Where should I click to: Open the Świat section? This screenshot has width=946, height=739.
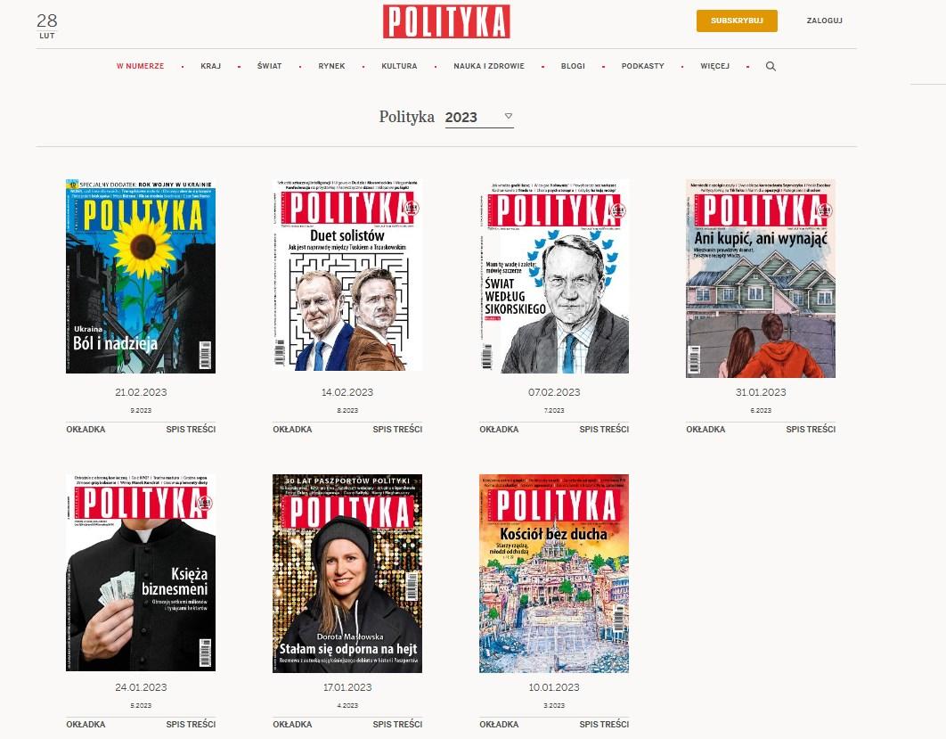click(x=269, y=67)
